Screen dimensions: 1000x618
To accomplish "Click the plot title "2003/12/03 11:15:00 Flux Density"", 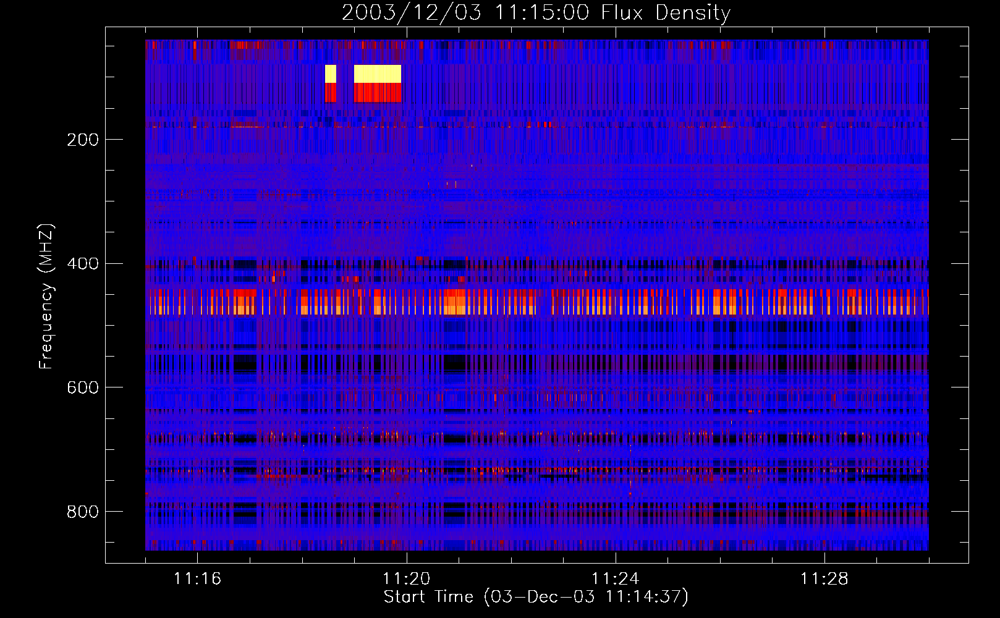I will 536,12.
